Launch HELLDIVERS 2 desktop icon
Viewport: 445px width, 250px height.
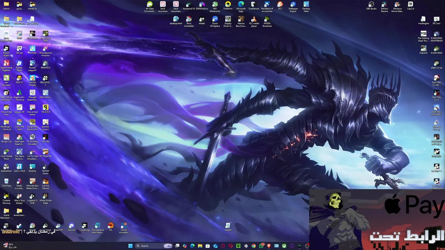pos(45,81)
